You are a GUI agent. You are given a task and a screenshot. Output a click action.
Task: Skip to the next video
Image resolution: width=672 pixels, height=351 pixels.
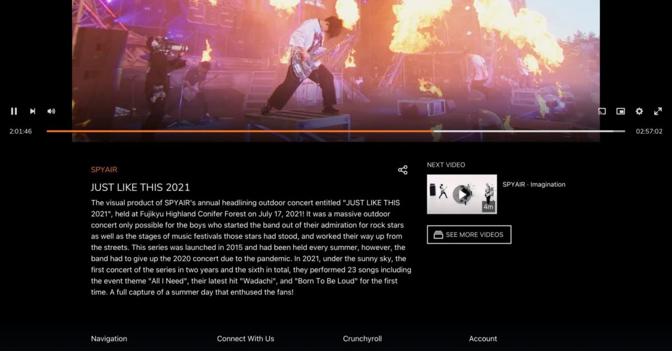click(32, 111)
